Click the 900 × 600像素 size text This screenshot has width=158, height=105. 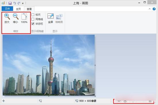[88, 101]
